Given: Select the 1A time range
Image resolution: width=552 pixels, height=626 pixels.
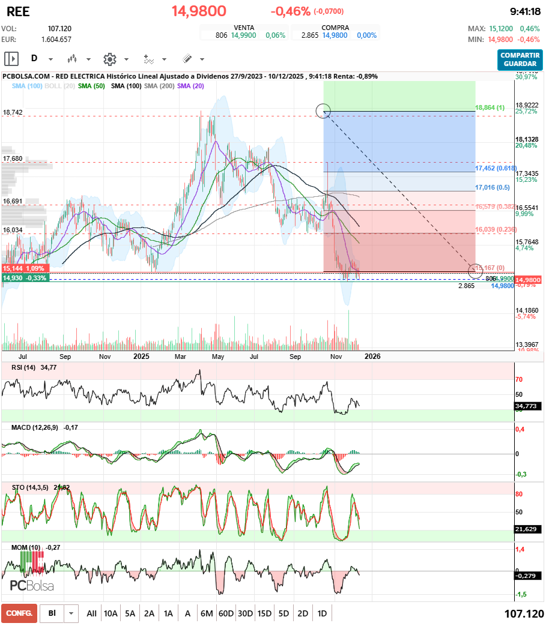Looking at the screenshot, I should pos(169,613).
